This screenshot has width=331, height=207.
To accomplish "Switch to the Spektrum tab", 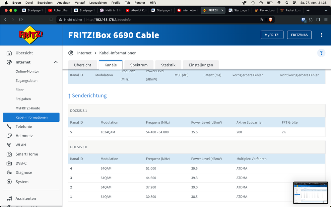I will point(139,65).
